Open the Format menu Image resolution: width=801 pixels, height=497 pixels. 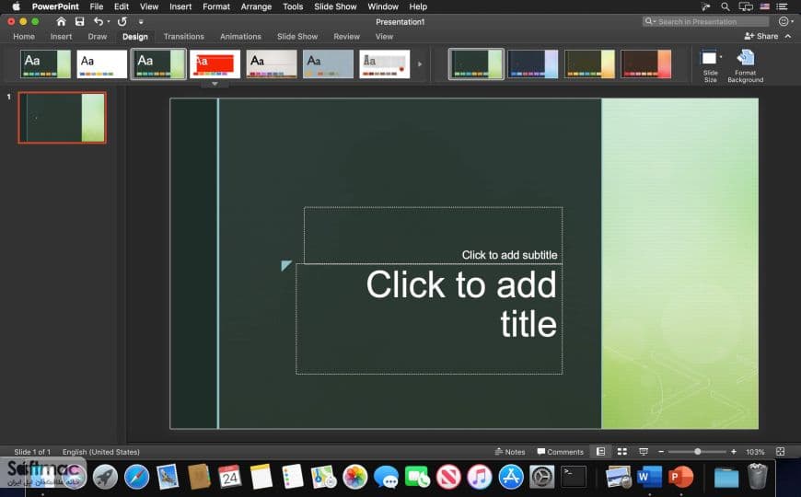point(216,6)
